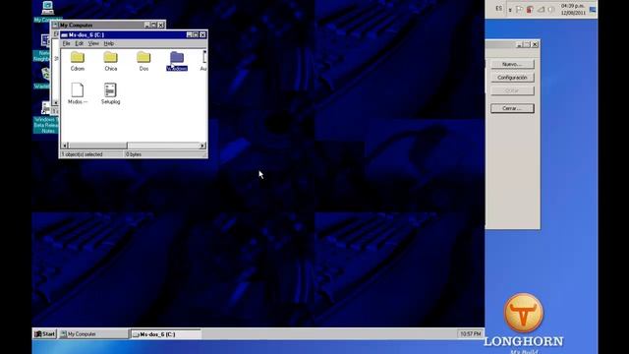Image resolution: width=629 pixels, height=354 pixels.
Task: Click the Longhorn logo emblem
Action: pyautogui.click(x=524, y=313)
